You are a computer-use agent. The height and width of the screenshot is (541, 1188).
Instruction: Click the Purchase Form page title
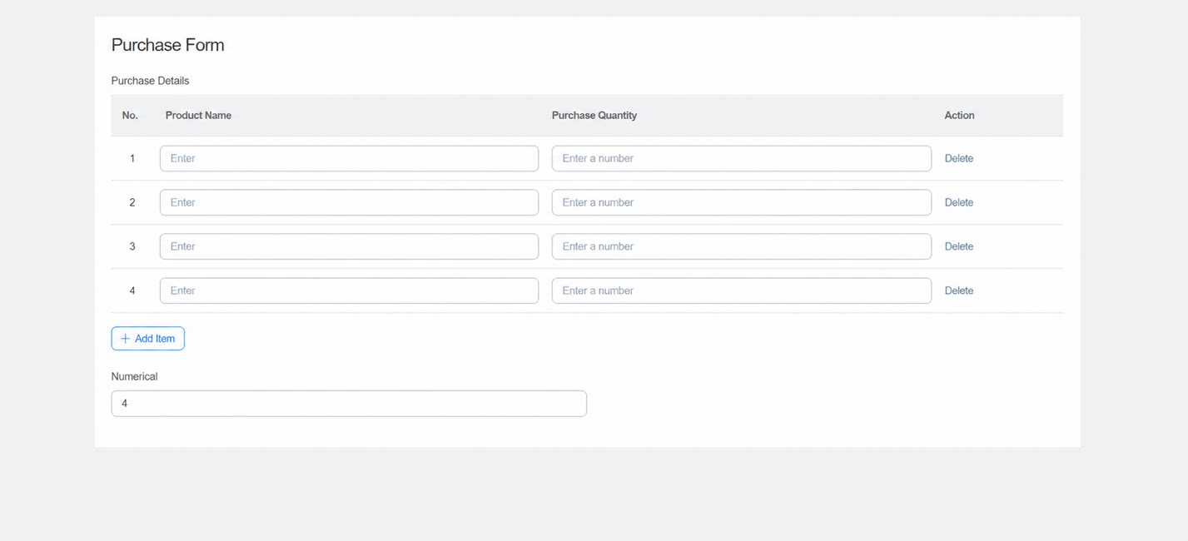pyautogui.click(x=168, y=45)
